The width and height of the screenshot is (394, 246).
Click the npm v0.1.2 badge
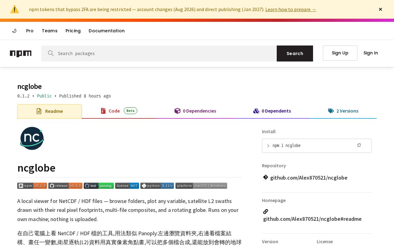(32, 186)
